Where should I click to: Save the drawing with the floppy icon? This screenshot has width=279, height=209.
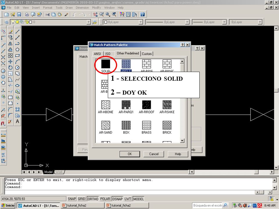coord(19,15)
